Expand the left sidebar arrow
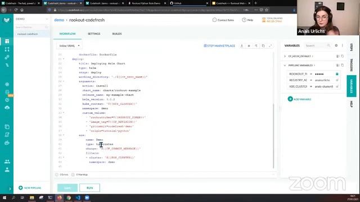The height and width of the screenshot is (202, 360). click(x=10, y=189)
